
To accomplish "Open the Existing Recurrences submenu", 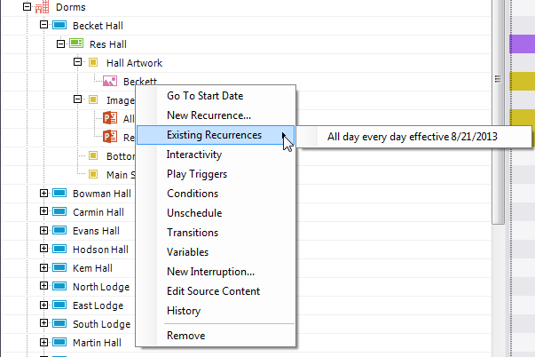I will [216, 135].
